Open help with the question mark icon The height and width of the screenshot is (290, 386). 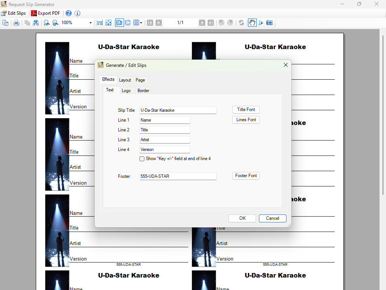tap(69, 13)
